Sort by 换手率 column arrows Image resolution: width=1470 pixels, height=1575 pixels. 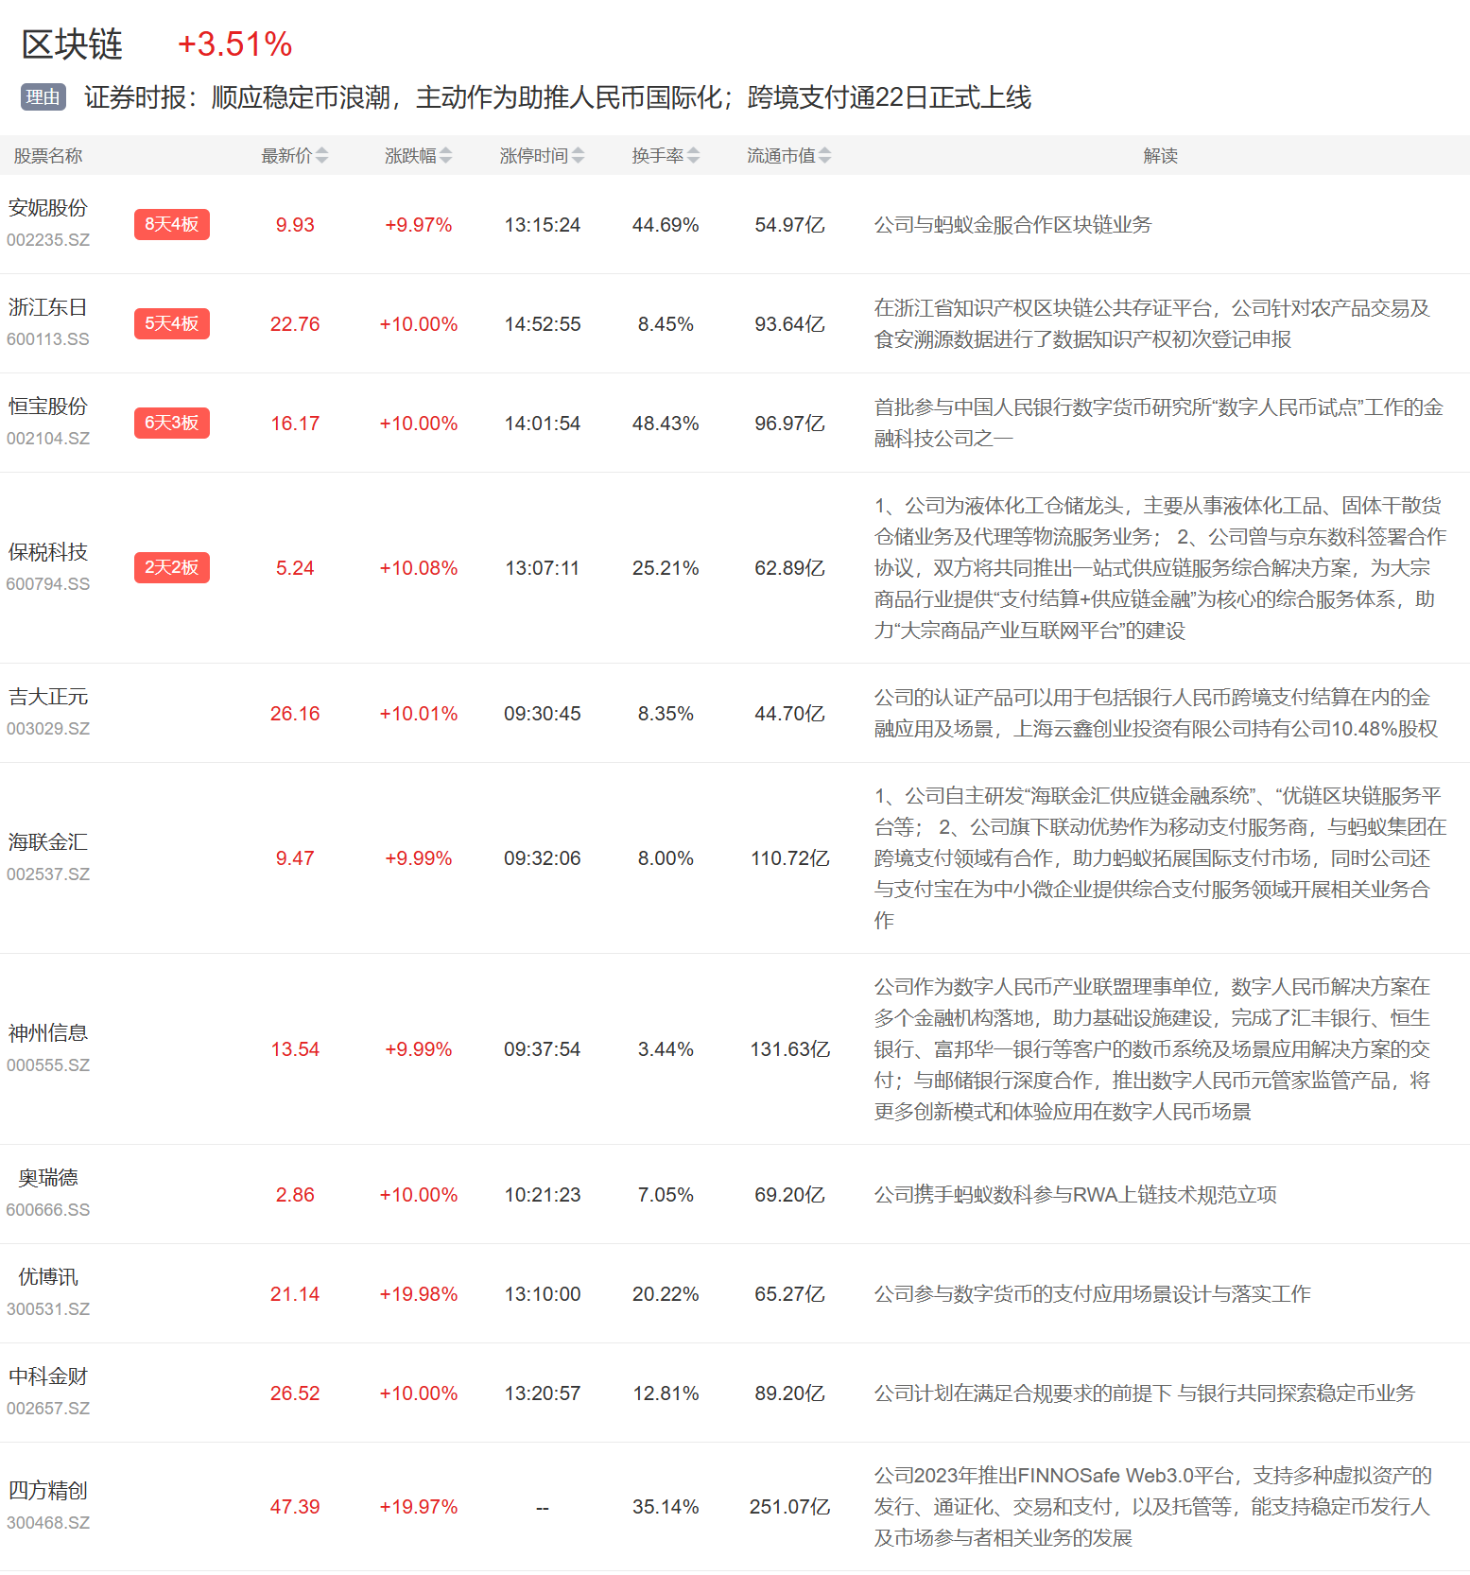tap(693, 156)
